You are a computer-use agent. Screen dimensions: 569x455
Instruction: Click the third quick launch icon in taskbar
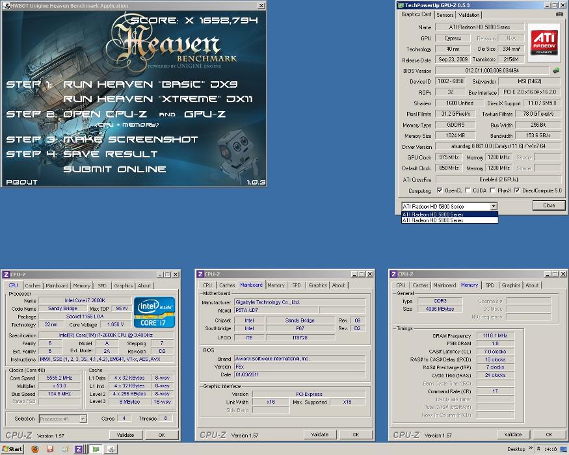(x=65, y=449)
